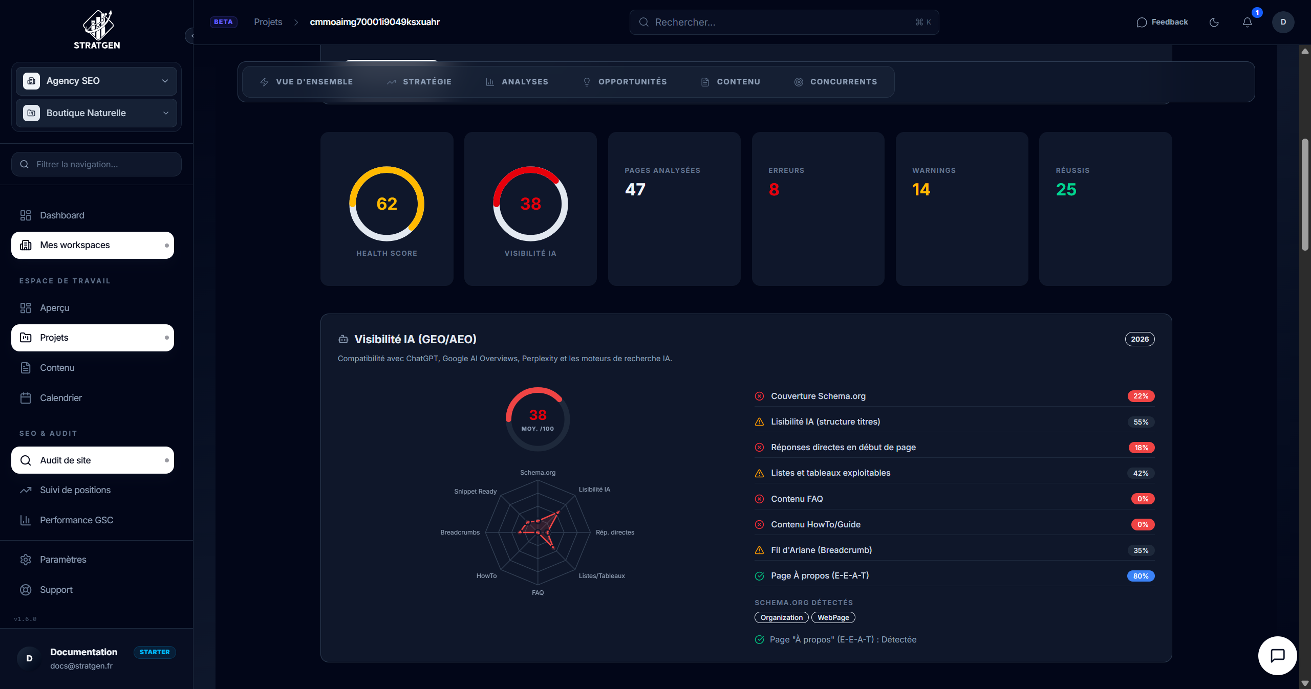Click the Projets breadcrumb link
1311x689 pixels.
pos(268,22)
